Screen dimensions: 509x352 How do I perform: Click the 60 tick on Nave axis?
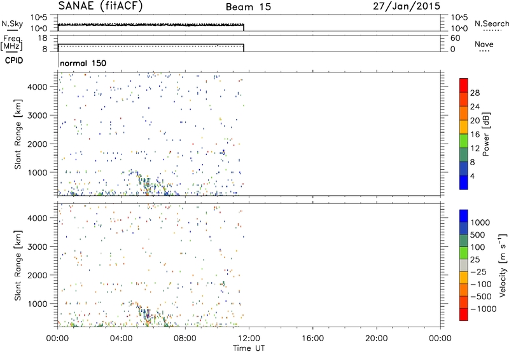[x=455, y=38]
